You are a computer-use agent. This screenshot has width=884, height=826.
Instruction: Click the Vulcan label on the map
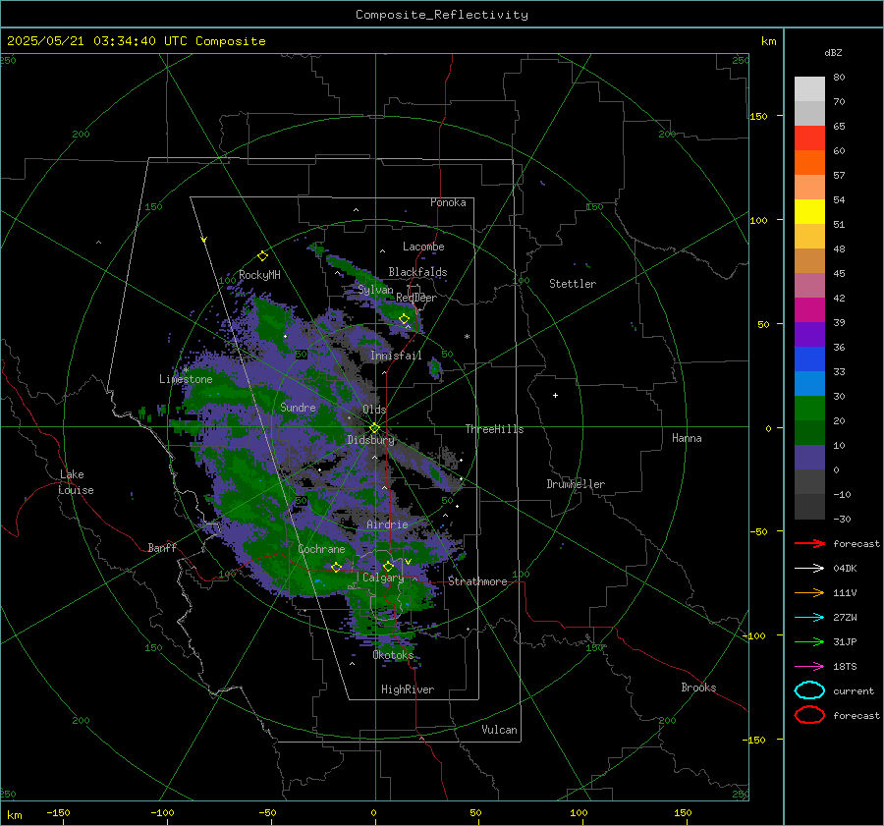tap(499, 730)
